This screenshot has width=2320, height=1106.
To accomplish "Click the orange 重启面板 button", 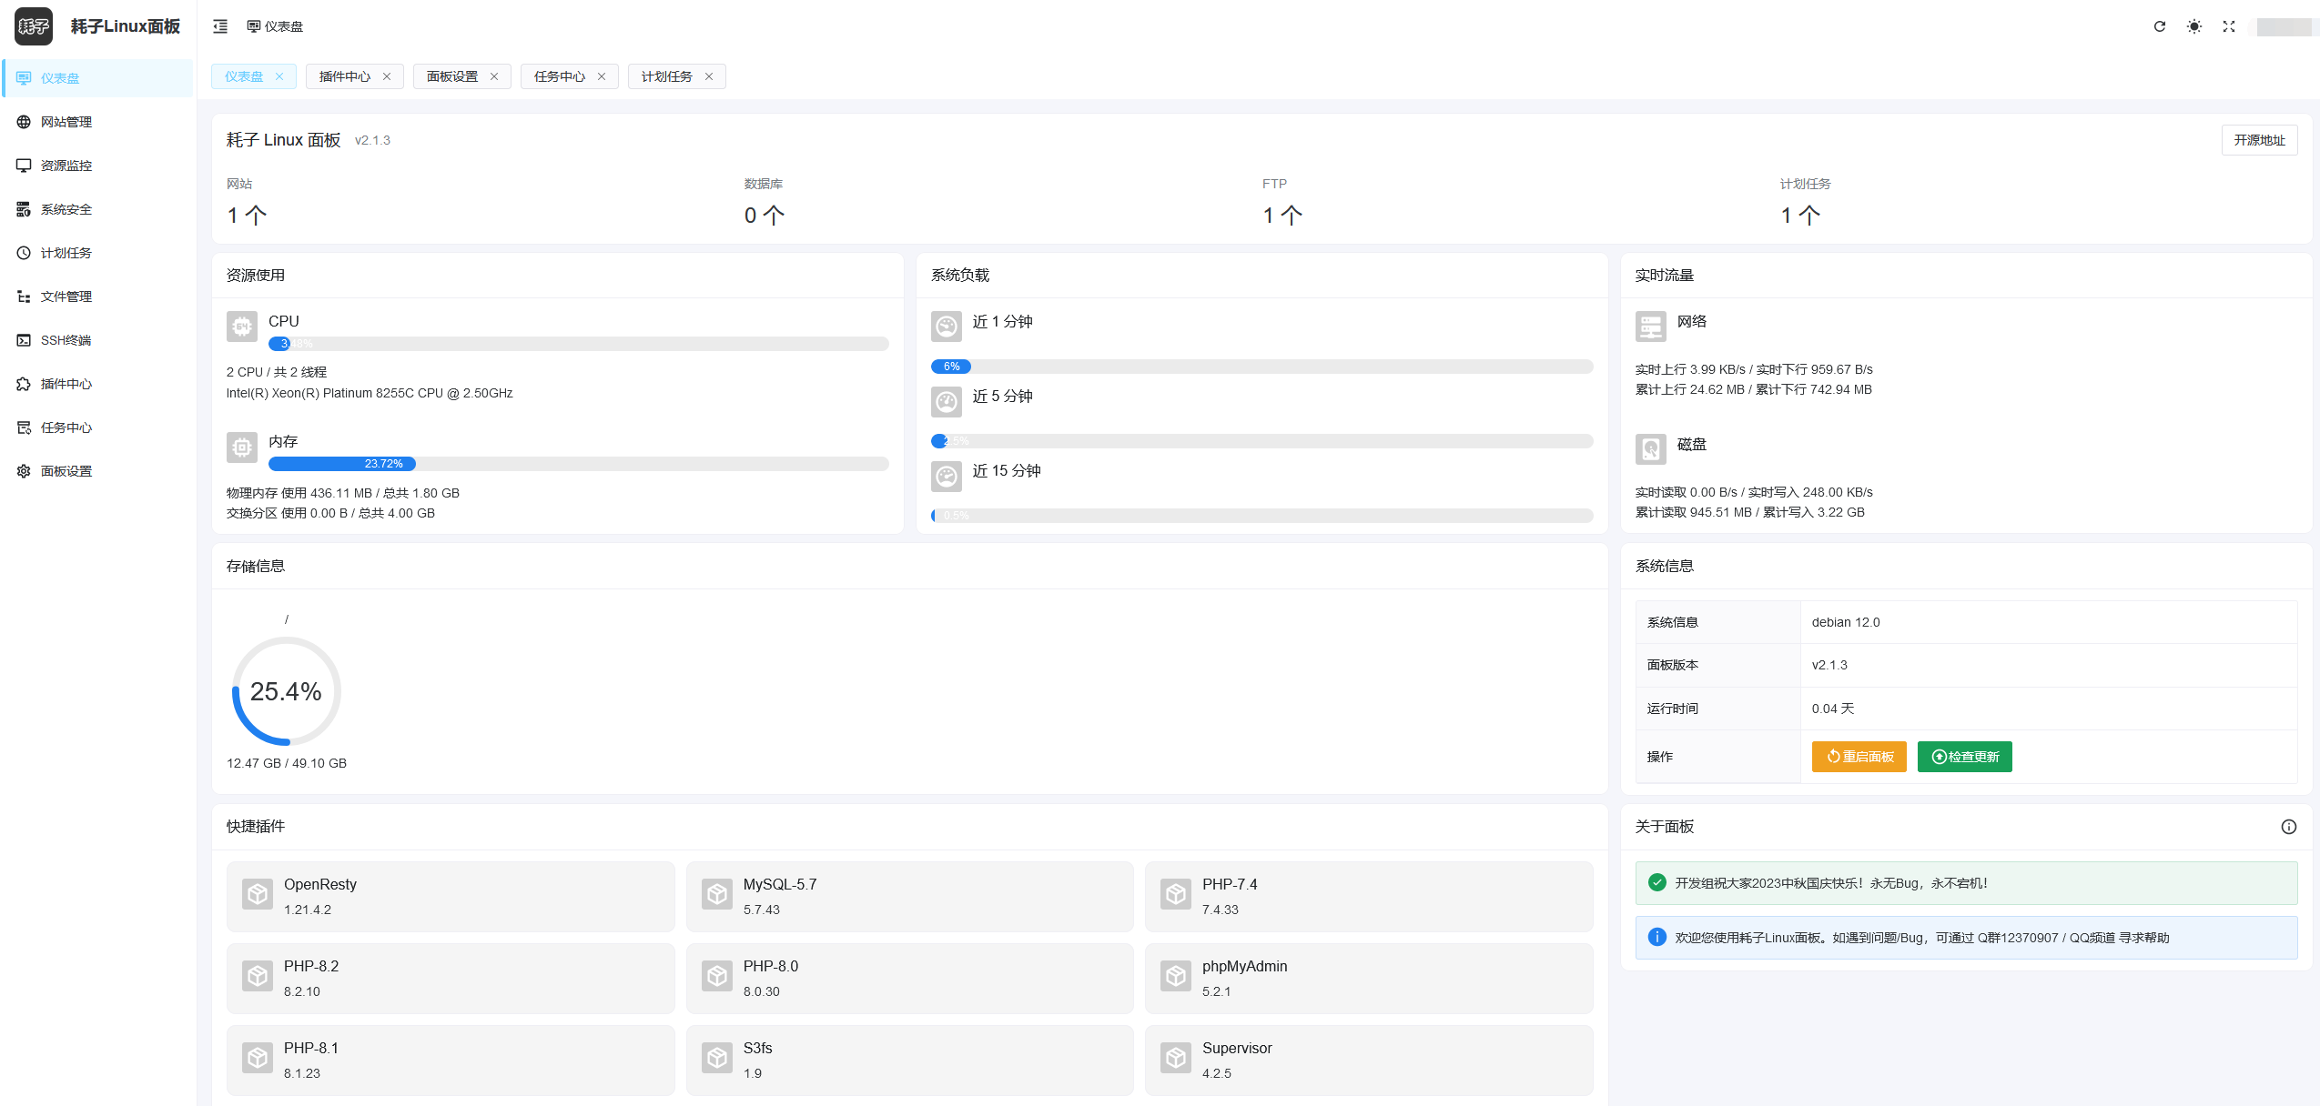I will click(1859, 757).
